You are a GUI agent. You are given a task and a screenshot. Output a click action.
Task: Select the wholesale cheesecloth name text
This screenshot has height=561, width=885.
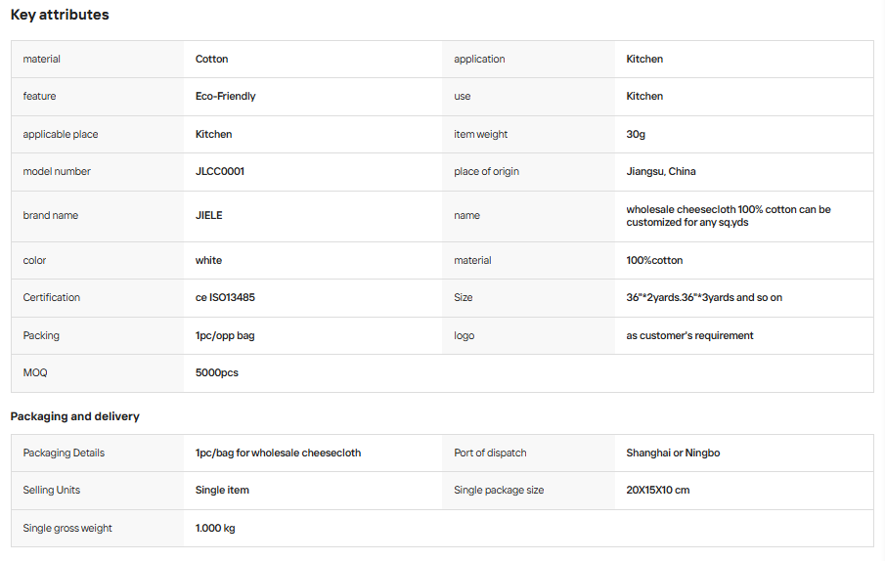(x=729, y=216)
